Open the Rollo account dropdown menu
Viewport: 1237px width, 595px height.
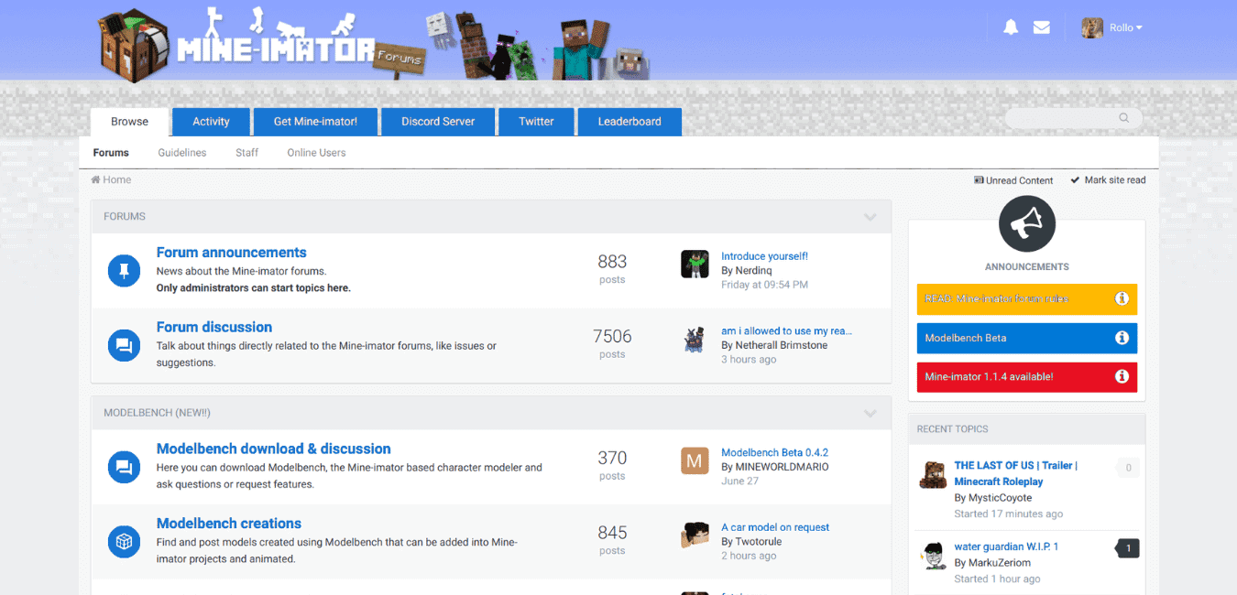click(1126, 27)
